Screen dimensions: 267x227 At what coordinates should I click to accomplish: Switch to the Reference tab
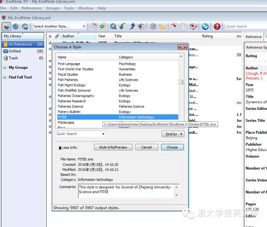[254, 37]
